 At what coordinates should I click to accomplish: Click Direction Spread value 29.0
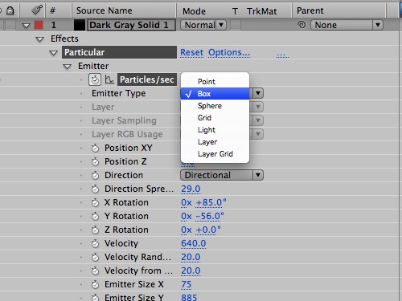click(191, 189)
